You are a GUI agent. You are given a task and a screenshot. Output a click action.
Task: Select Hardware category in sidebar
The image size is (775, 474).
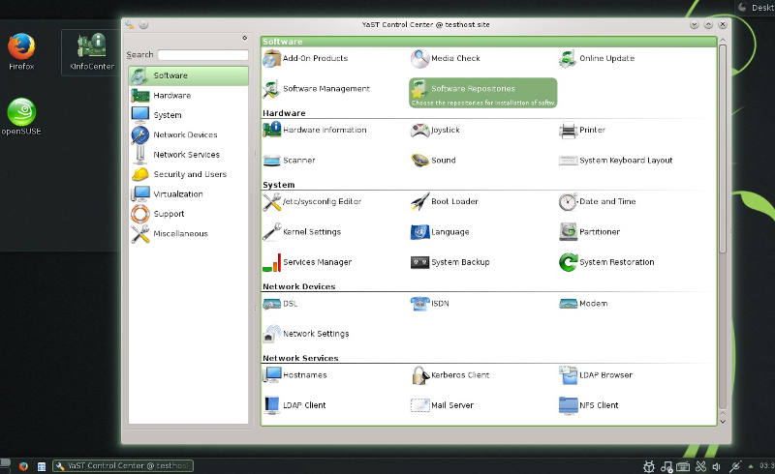pyautogui.click(x=188, y=96)
